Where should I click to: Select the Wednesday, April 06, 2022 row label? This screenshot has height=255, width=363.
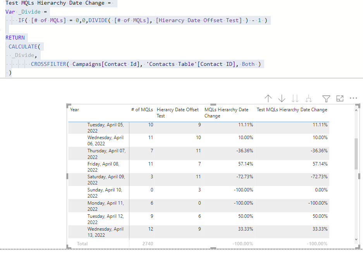tap(105, 141)
